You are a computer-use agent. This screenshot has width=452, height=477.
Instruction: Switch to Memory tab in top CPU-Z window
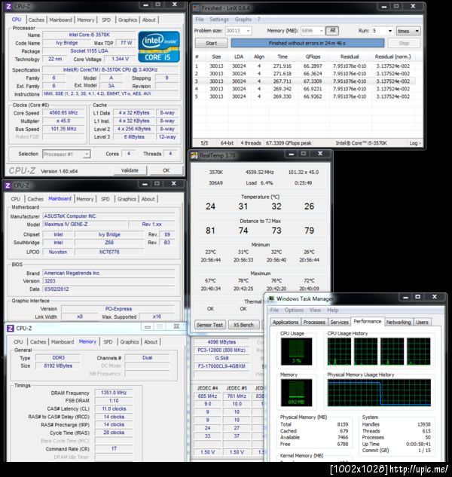coord(86,20)
